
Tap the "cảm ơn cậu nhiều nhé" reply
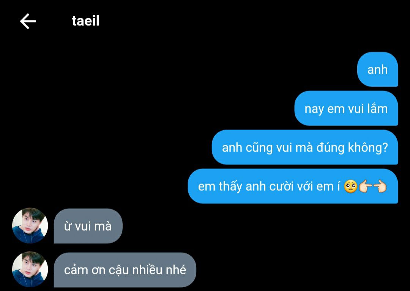125,270
